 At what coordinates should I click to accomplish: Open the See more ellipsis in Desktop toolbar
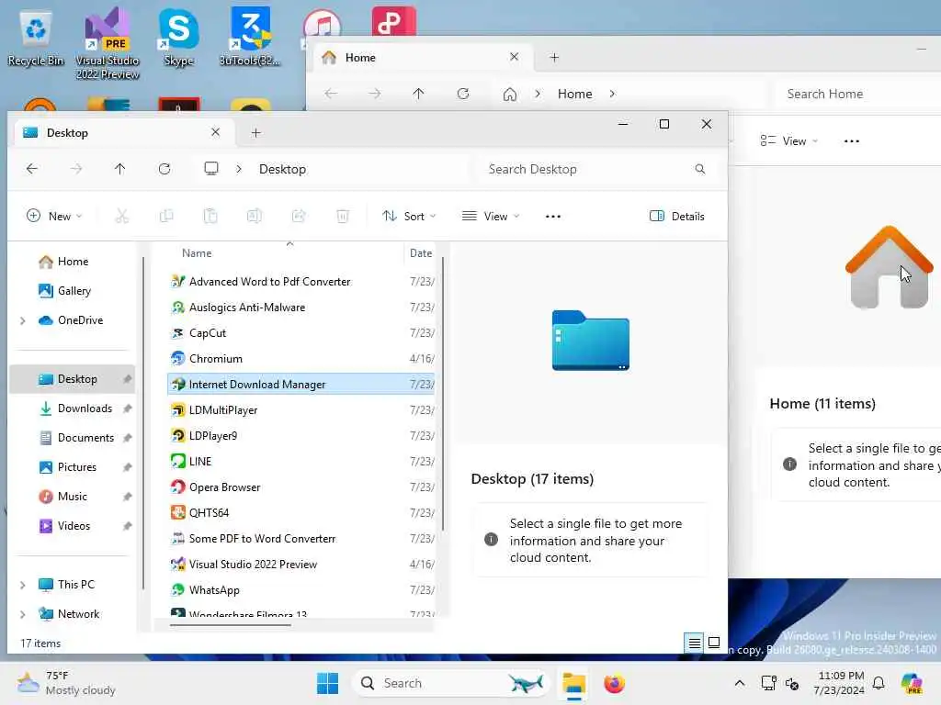pyautogui.click(x=552, y=217)
